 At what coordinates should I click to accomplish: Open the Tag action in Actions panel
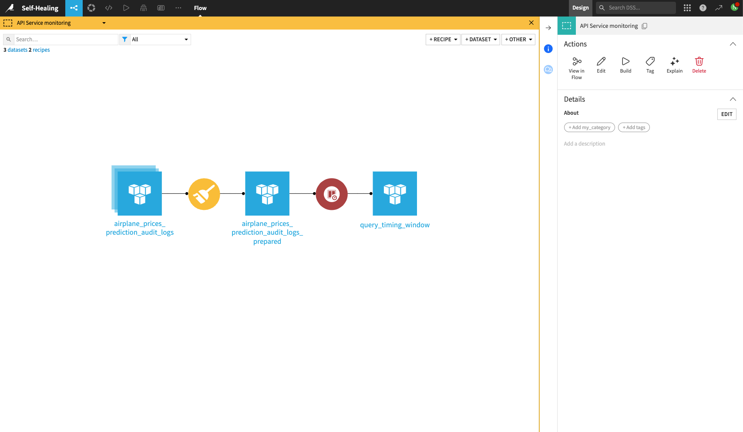pos(650,65)
